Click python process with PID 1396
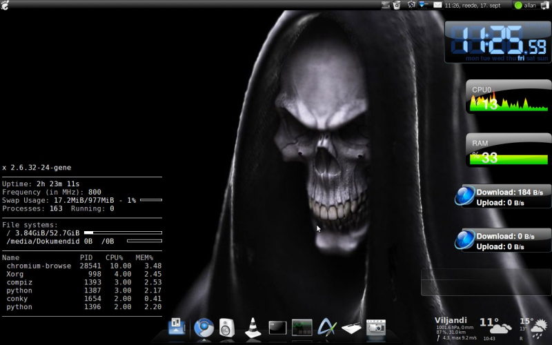The height and width of the screenshot is (345, 552). coord(83,306)
